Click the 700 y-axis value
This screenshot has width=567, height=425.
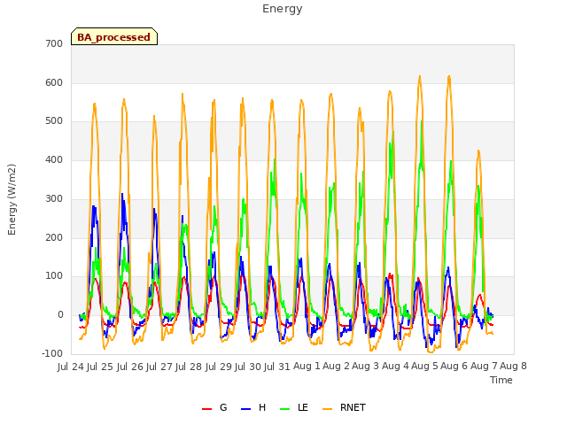(x=54, y=44)
